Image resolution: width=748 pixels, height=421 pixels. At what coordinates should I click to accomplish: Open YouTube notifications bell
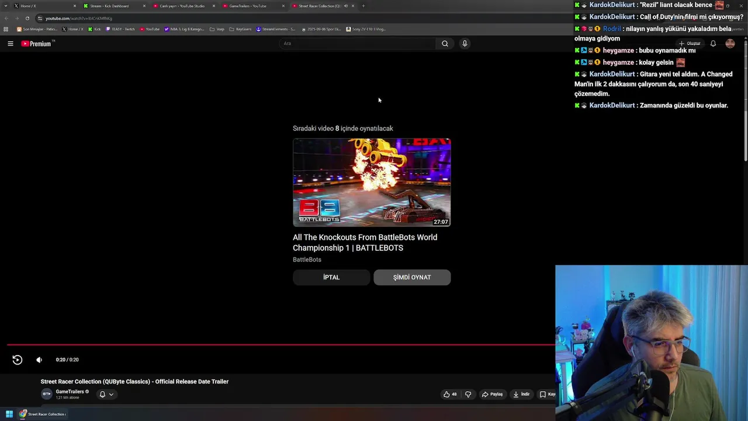[x=713, y=43]
